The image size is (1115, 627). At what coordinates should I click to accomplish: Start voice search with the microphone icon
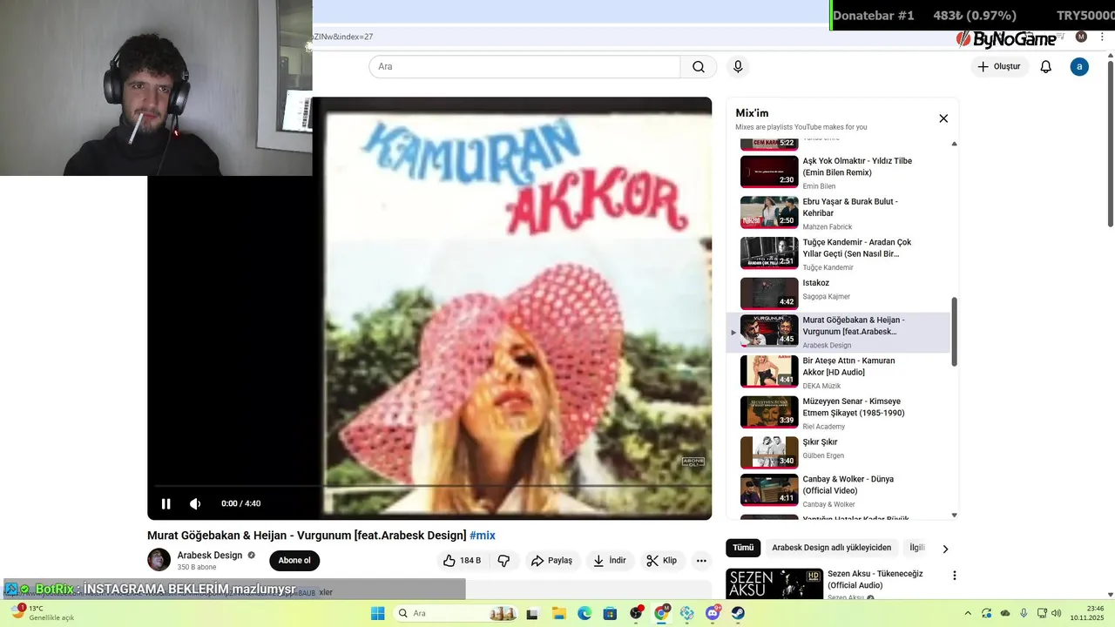pos(738,67)
